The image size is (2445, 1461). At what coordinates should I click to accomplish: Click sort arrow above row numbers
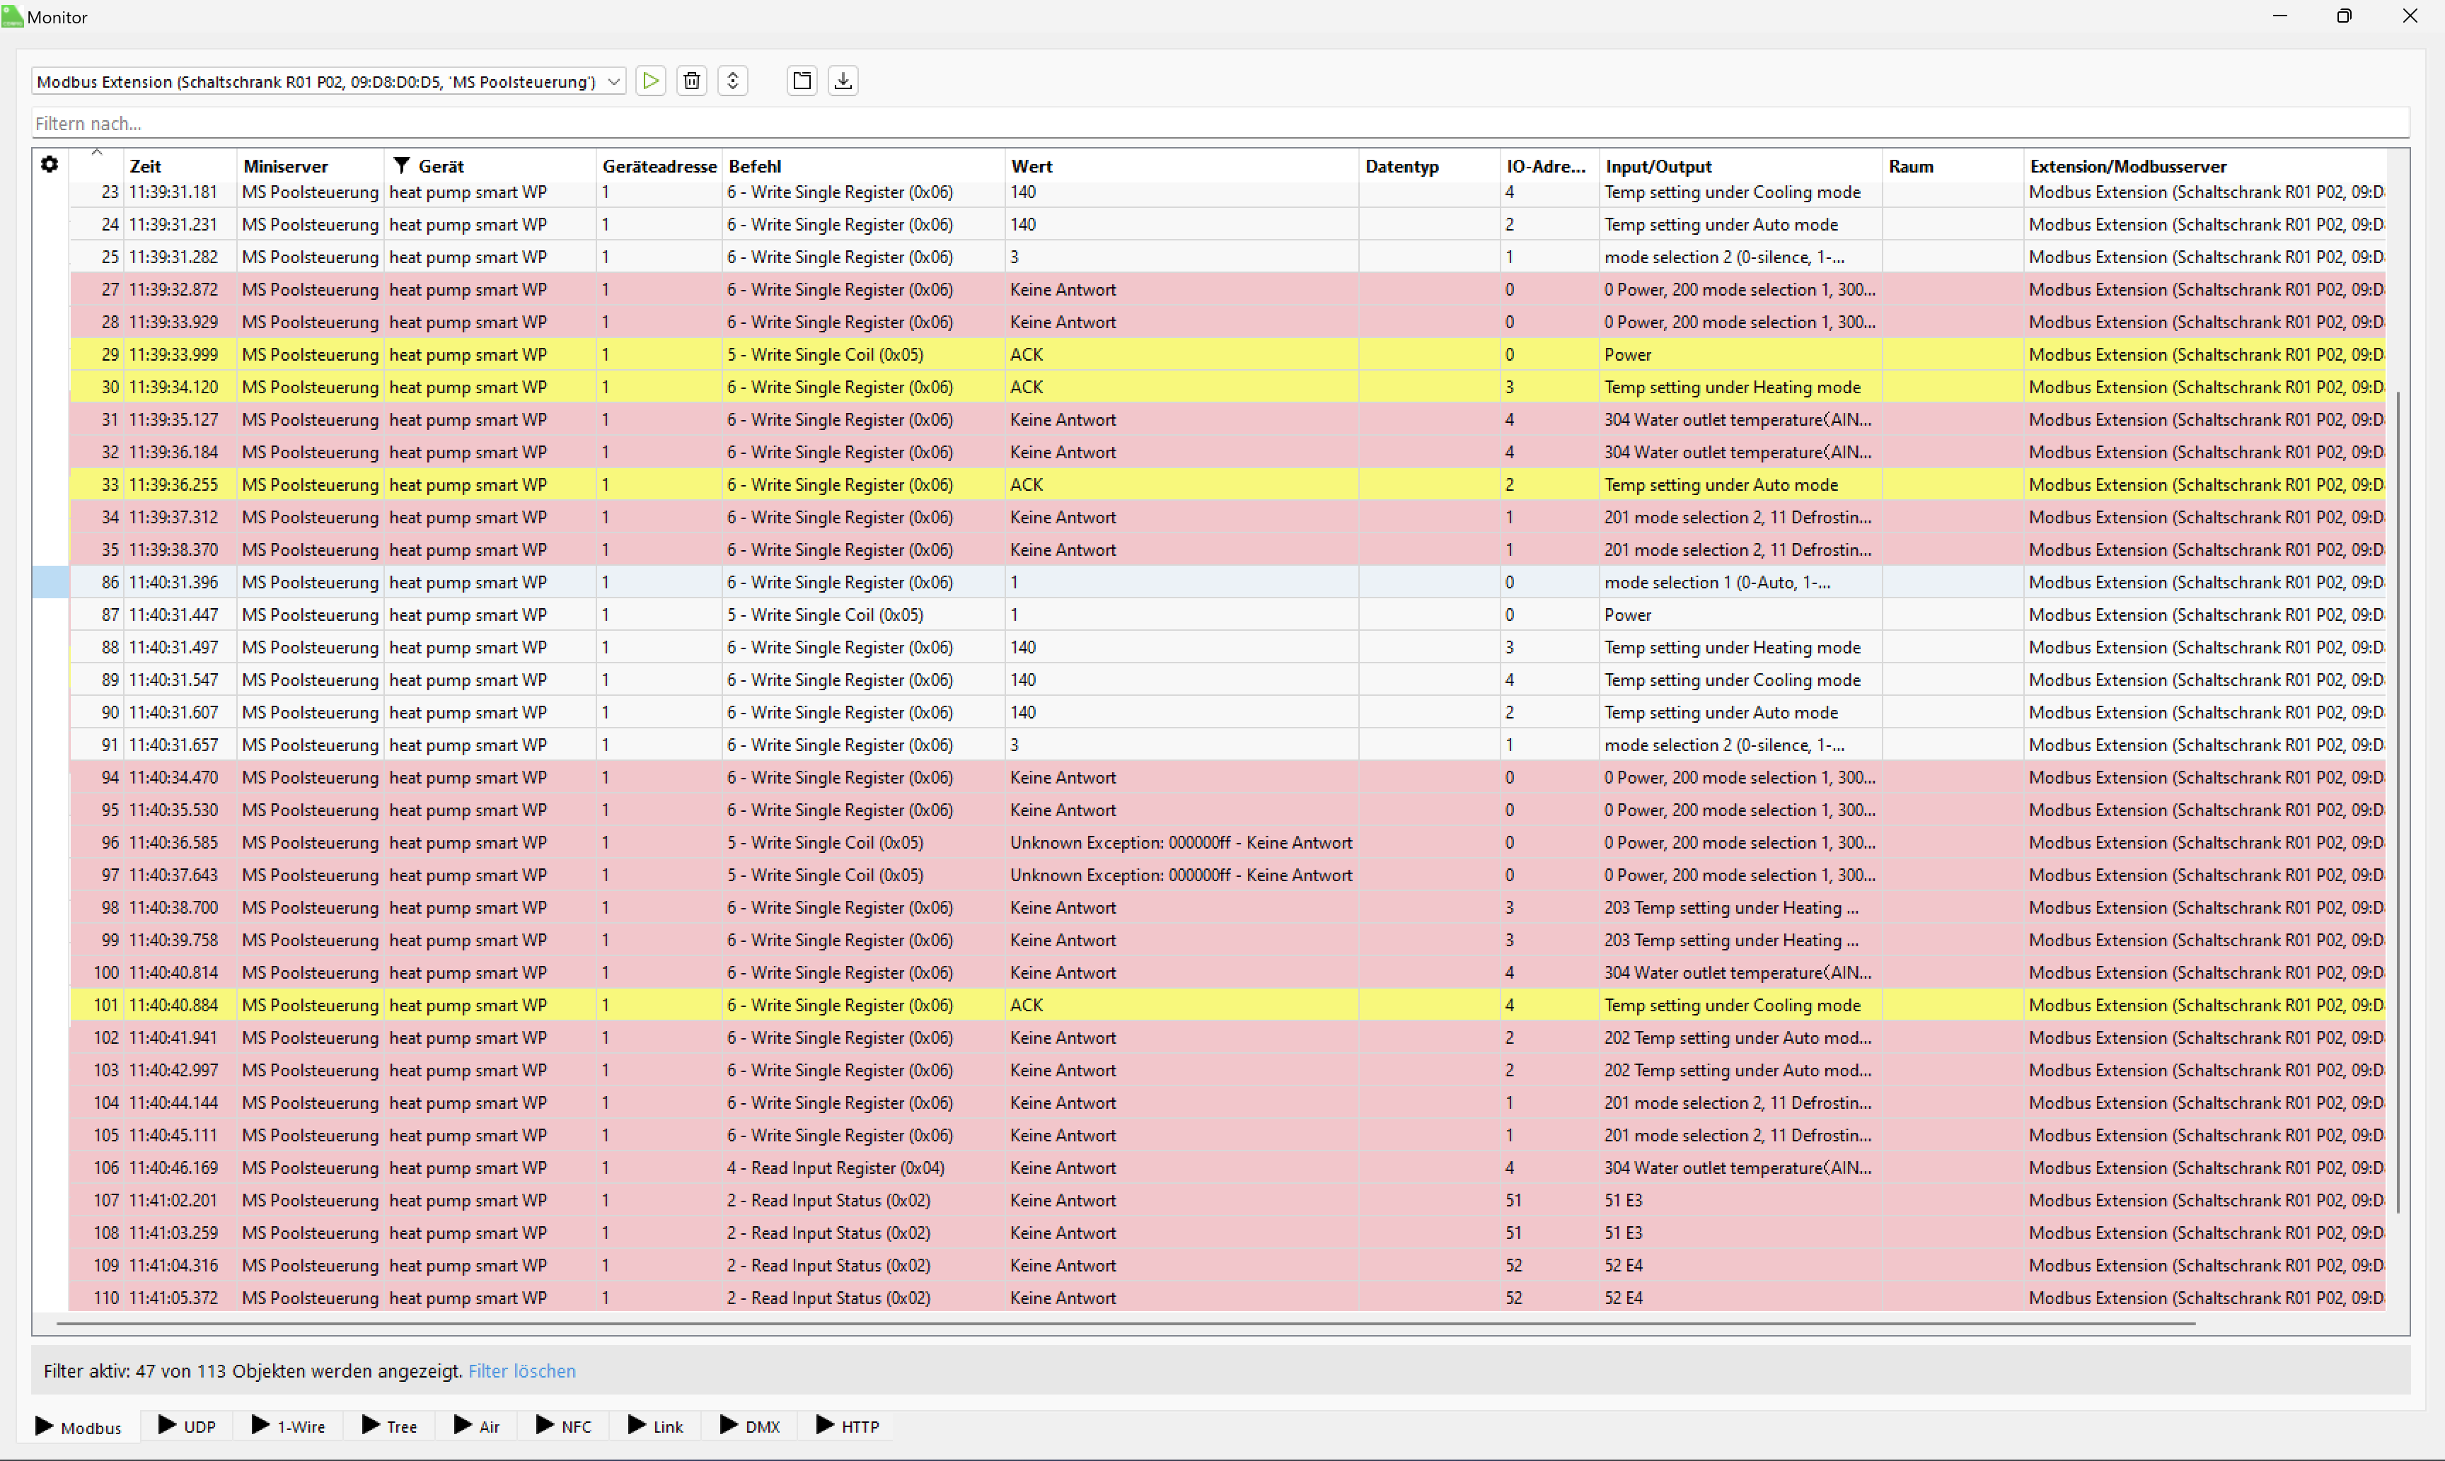coord(96,153)
